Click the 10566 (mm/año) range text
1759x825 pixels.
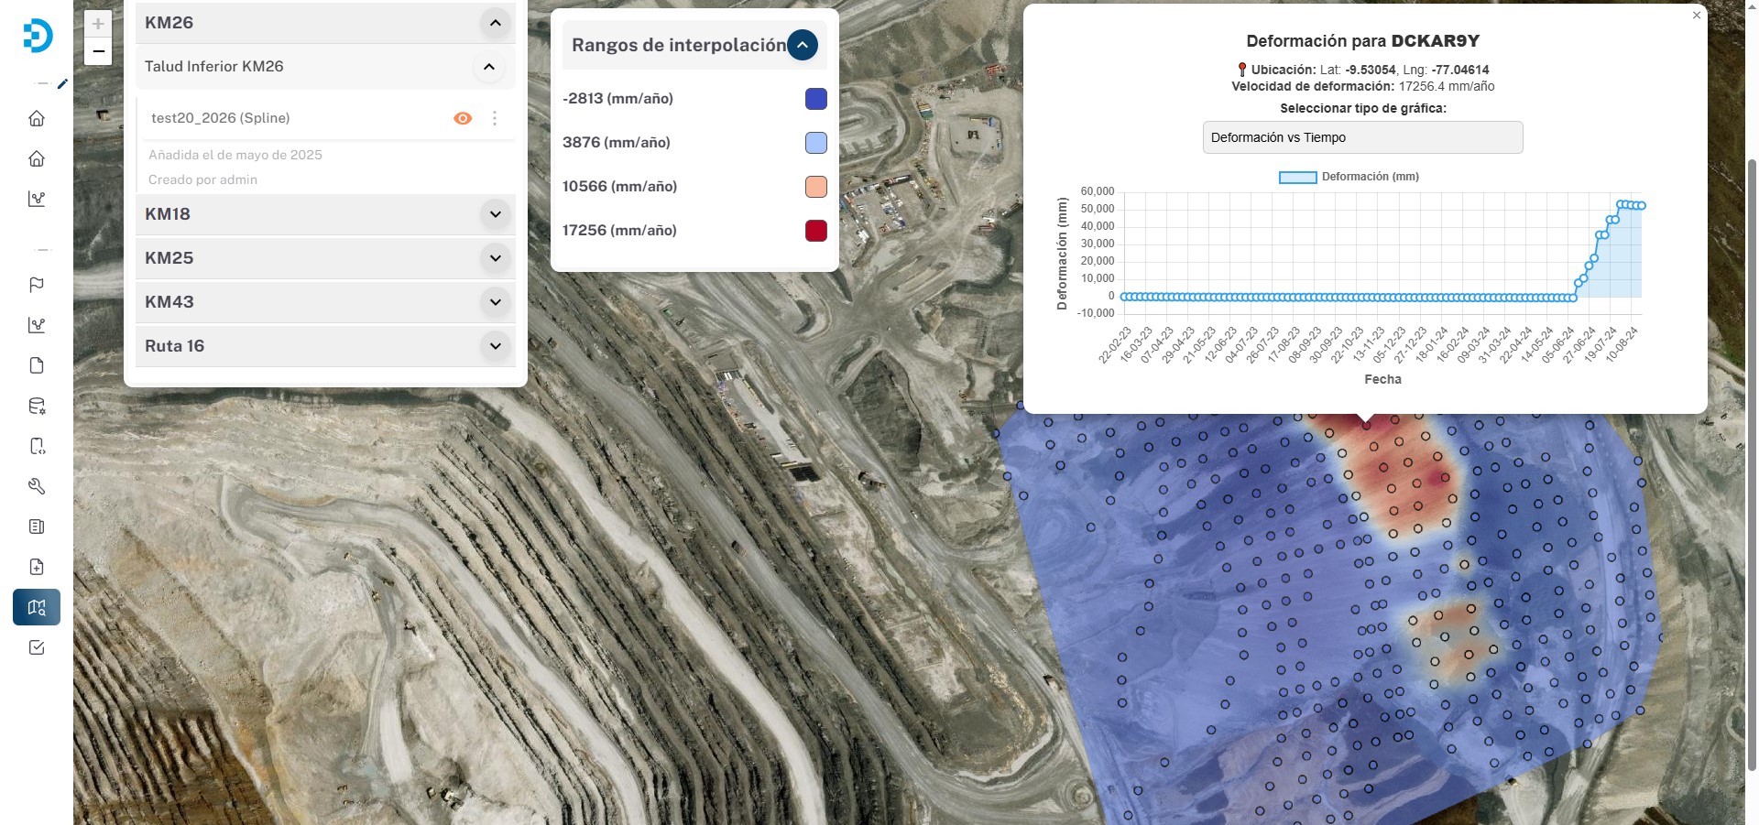tap(620, 187)
